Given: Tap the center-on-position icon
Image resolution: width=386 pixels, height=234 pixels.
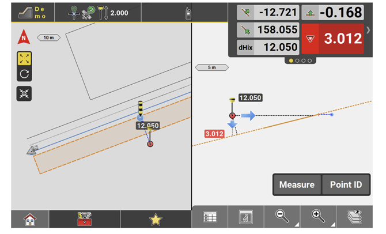Looking at the screenshot, I should (24, 93).
